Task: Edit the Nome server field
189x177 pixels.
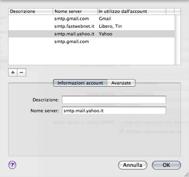Action: coord(114,111)
